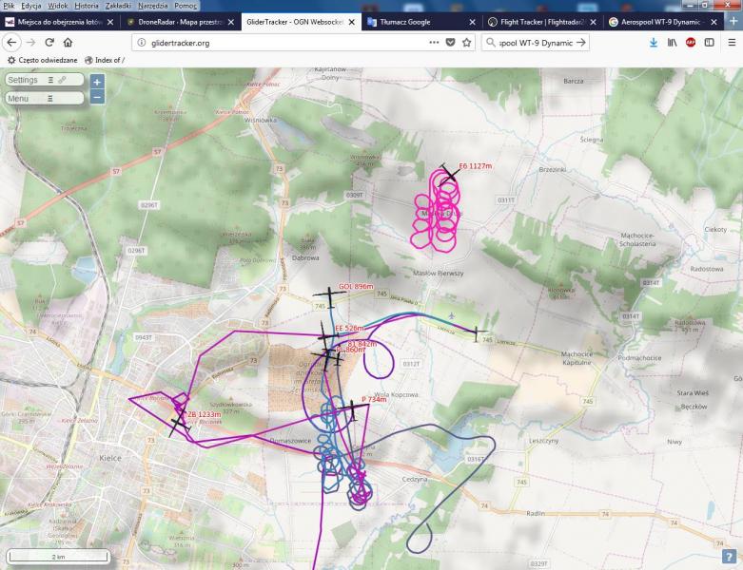Bookmark this page with star icon
This screenshot has width=743, height=570.
[x=466, y=43]
